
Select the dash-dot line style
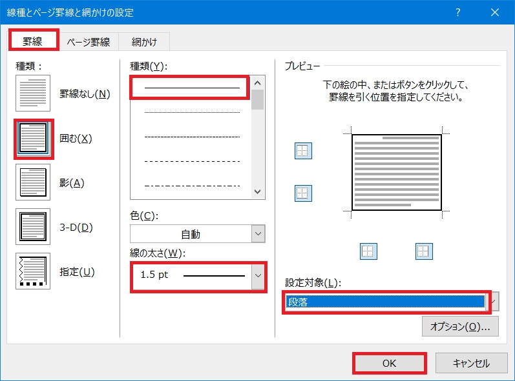(192, 186)
